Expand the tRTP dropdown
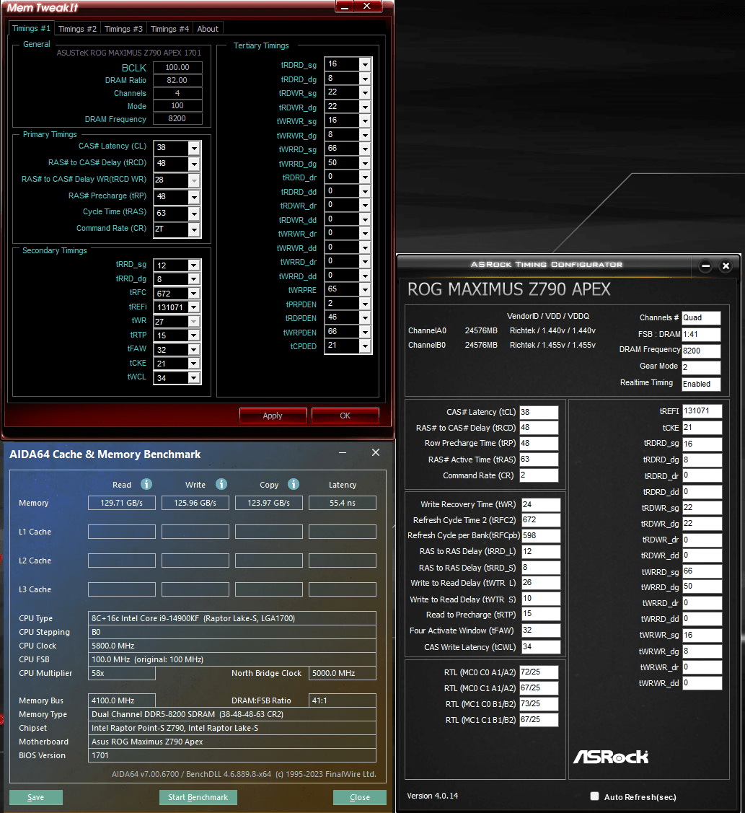This screenshot has height=813, width=745. 193,336
